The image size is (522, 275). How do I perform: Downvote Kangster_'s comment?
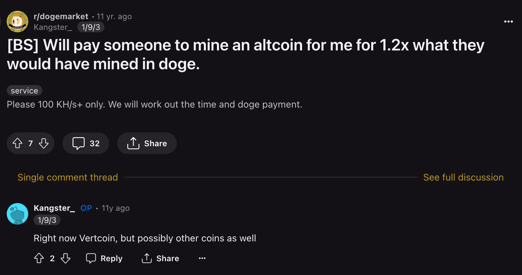66,258
